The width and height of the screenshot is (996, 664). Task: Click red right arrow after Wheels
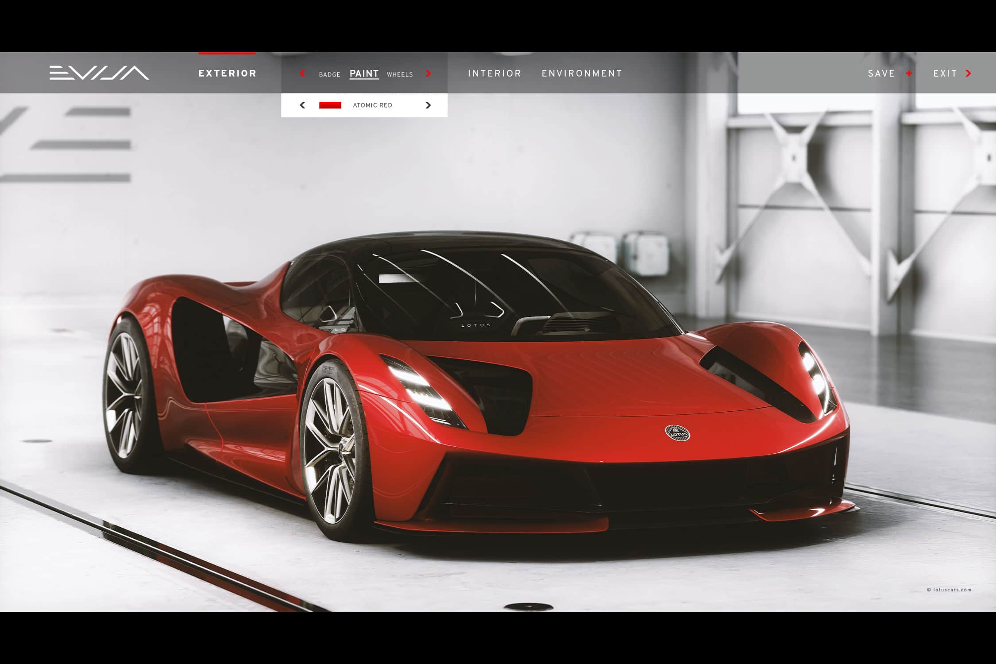tap(428, 73)
